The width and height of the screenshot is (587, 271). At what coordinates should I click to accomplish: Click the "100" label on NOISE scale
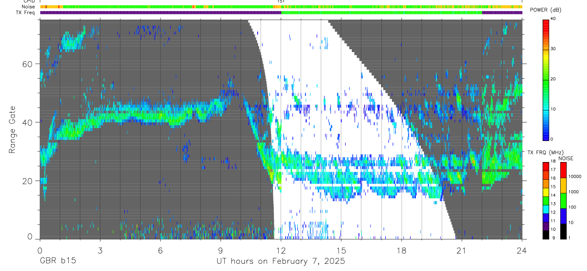point(573,207)
